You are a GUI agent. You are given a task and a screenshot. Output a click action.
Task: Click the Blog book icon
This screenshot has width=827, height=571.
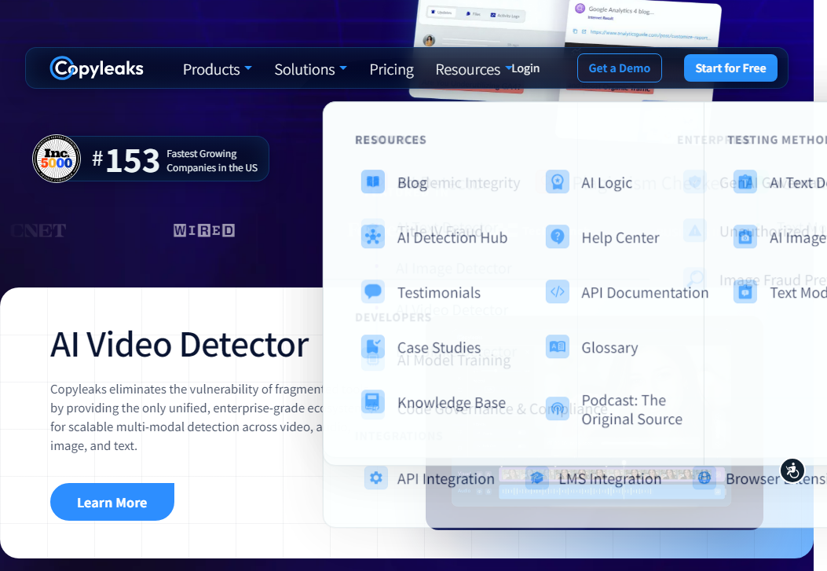point(373,182)
